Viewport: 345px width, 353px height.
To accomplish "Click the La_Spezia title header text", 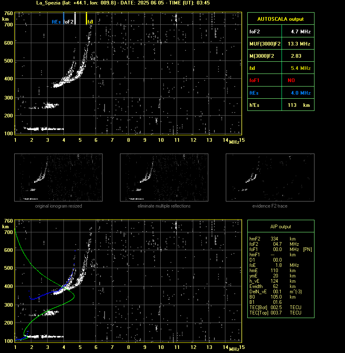I will pyautogui.click(x=123, y=3).
